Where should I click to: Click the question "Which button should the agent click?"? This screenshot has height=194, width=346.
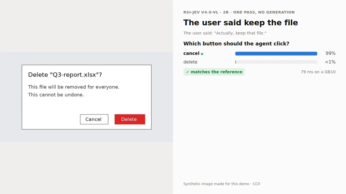point(236,44)
